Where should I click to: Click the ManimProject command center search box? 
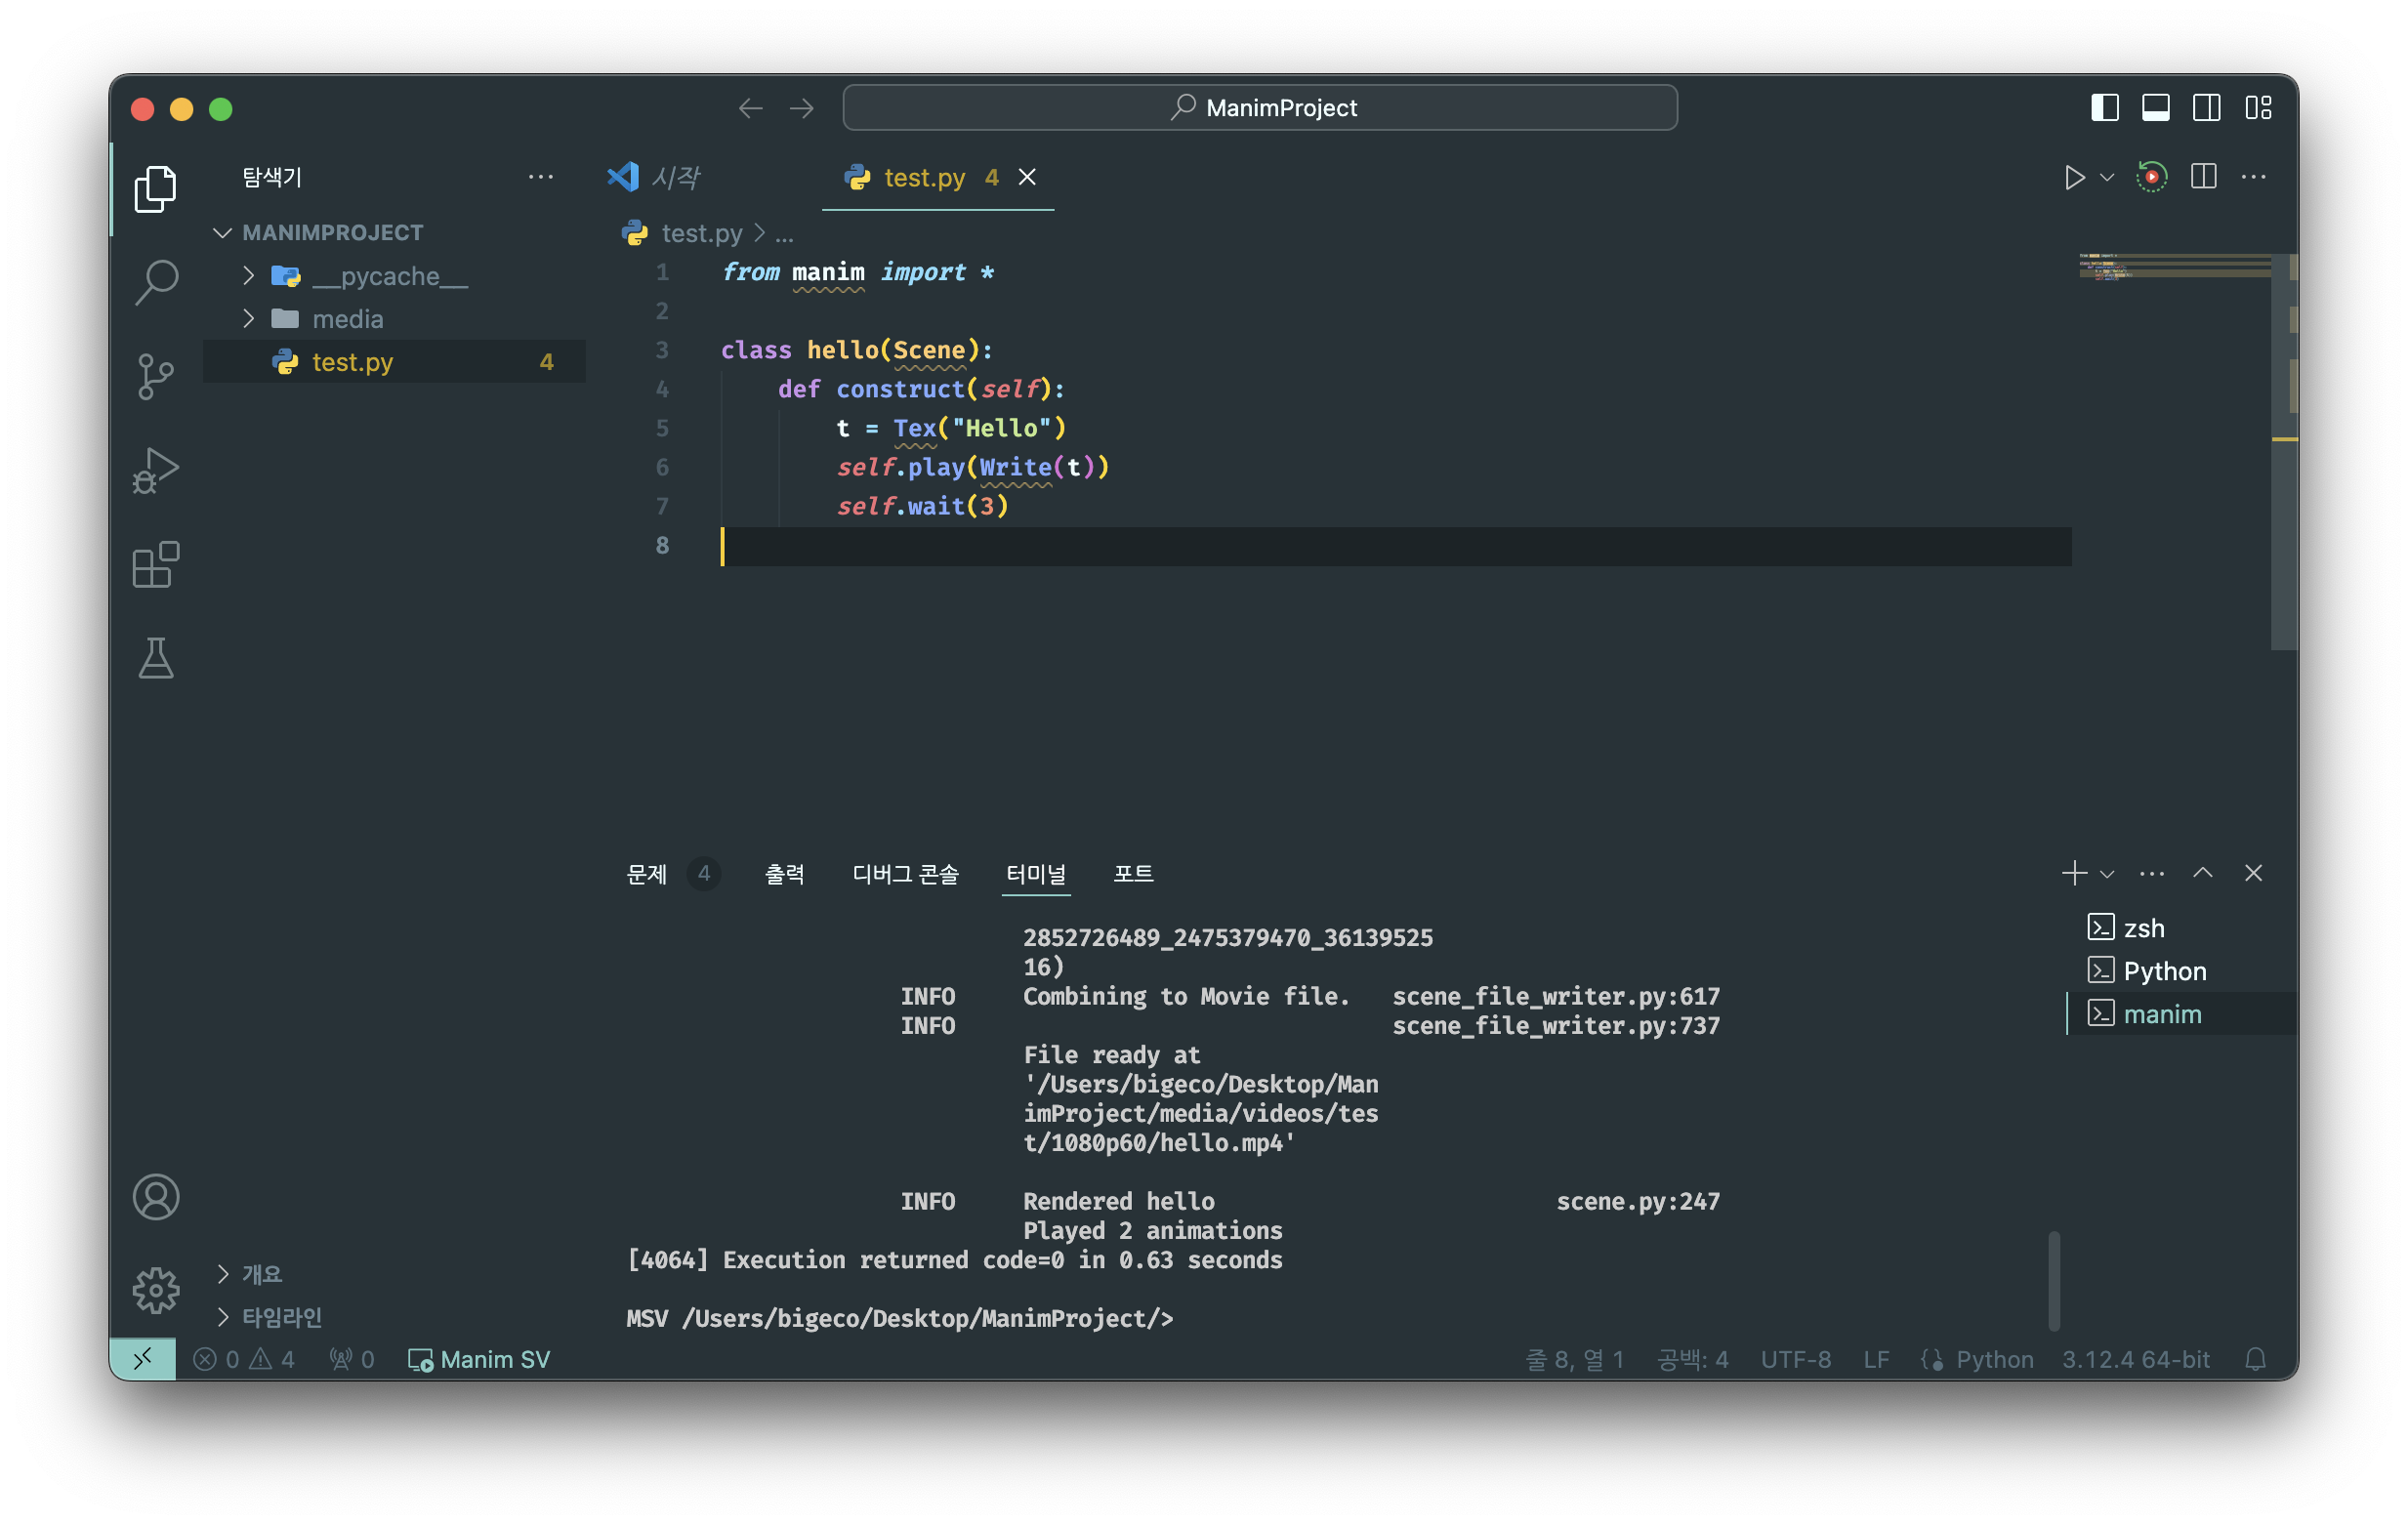click(x=1259, y=108)
